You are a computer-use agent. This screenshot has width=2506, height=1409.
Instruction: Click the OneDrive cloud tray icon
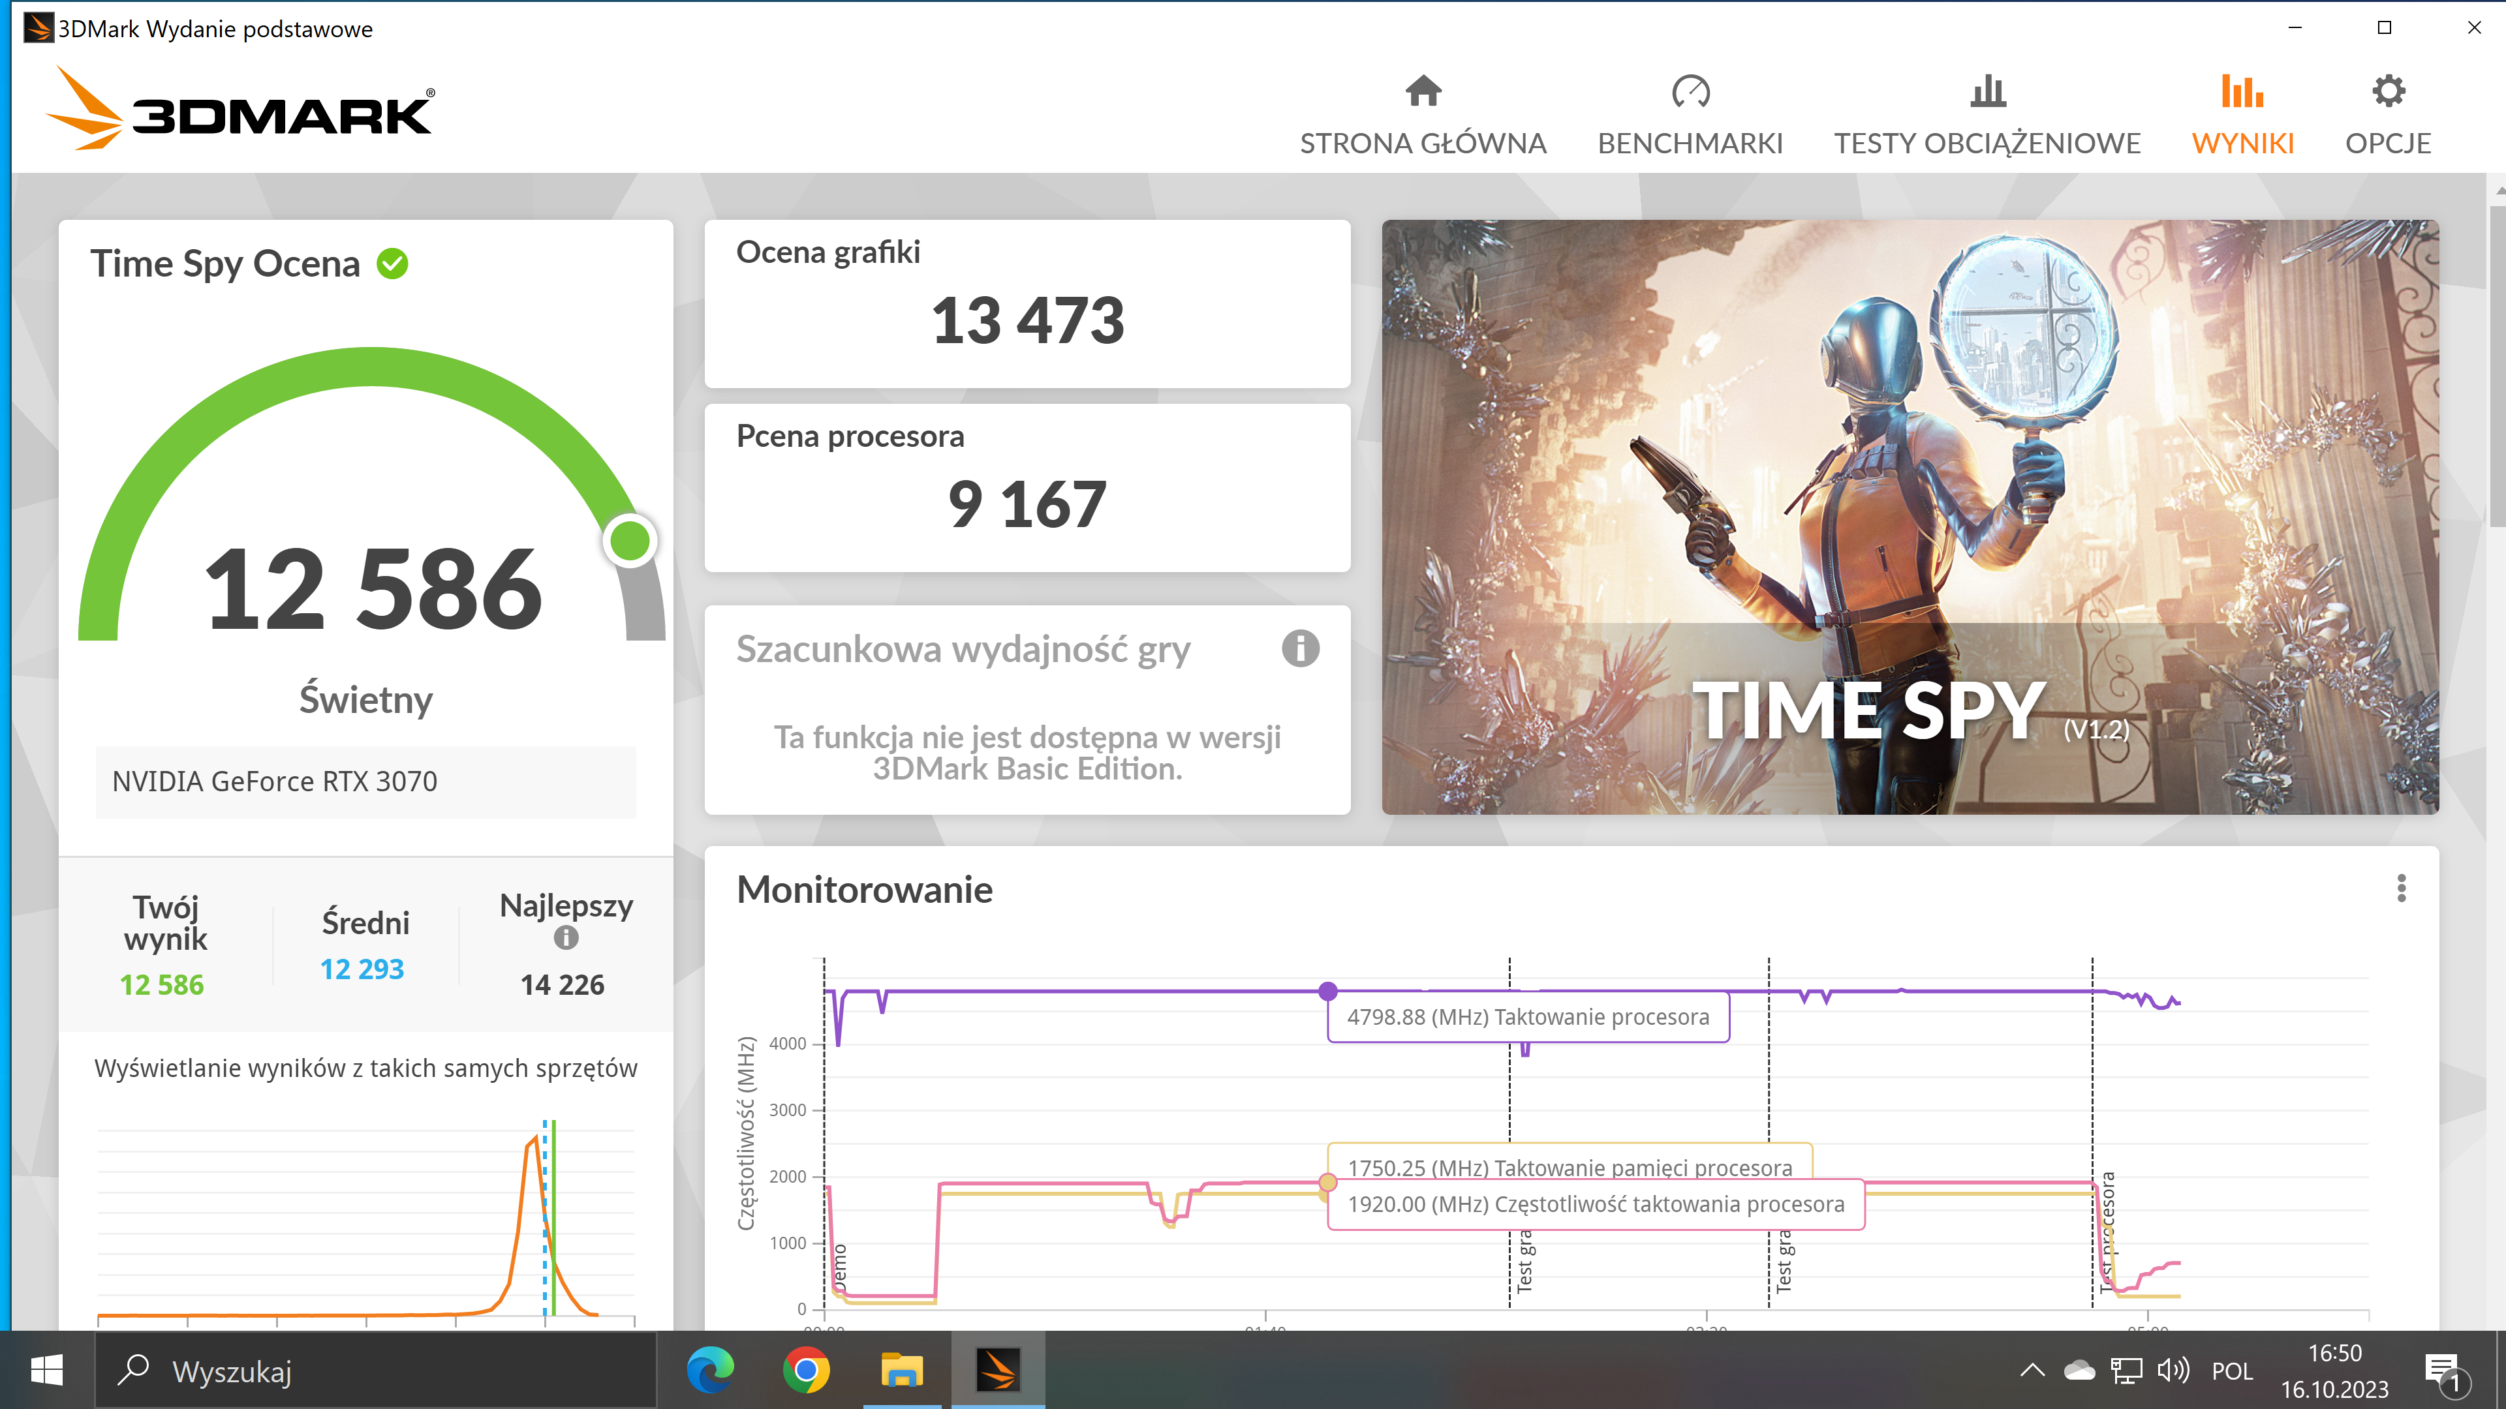[2080, 1371]
